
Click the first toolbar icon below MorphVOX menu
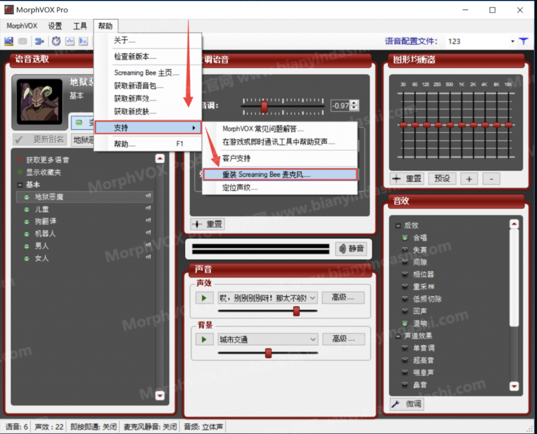click(x=9, y=41)
